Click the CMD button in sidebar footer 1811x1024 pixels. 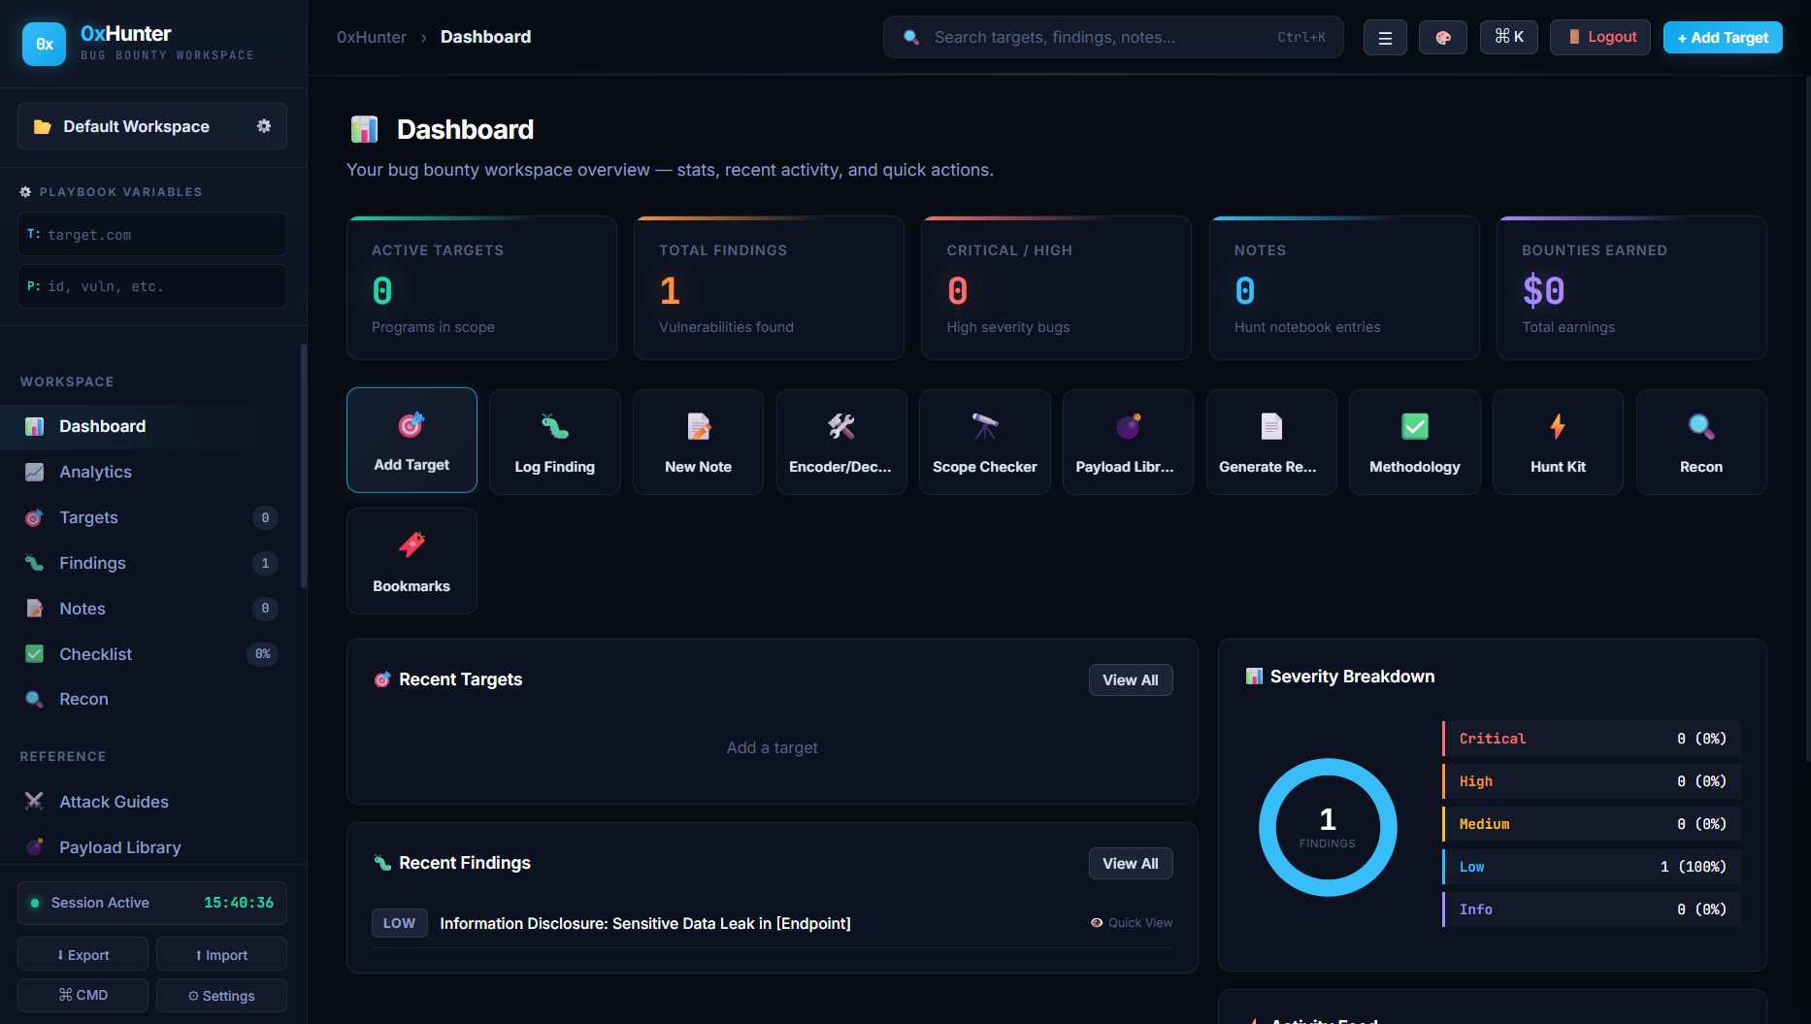coord(82,995)
